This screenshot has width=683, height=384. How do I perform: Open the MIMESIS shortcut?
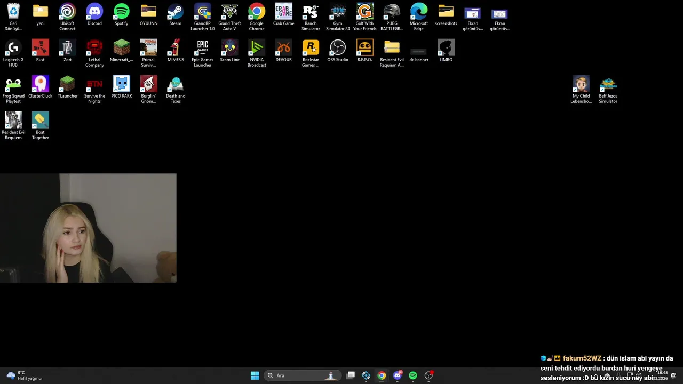(176, 51)
